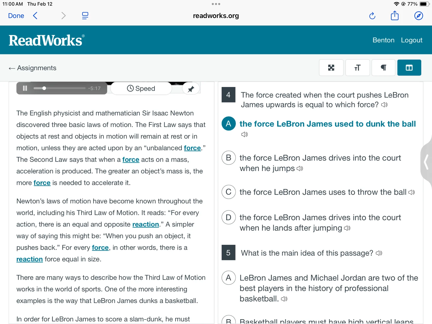
Task: Toggle the split-screen layout button
Action: point(409,68)
